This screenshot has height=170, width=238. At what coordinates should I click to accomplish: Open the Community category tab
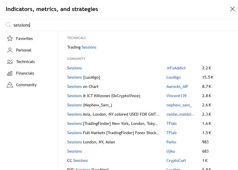tap(26, 85)
